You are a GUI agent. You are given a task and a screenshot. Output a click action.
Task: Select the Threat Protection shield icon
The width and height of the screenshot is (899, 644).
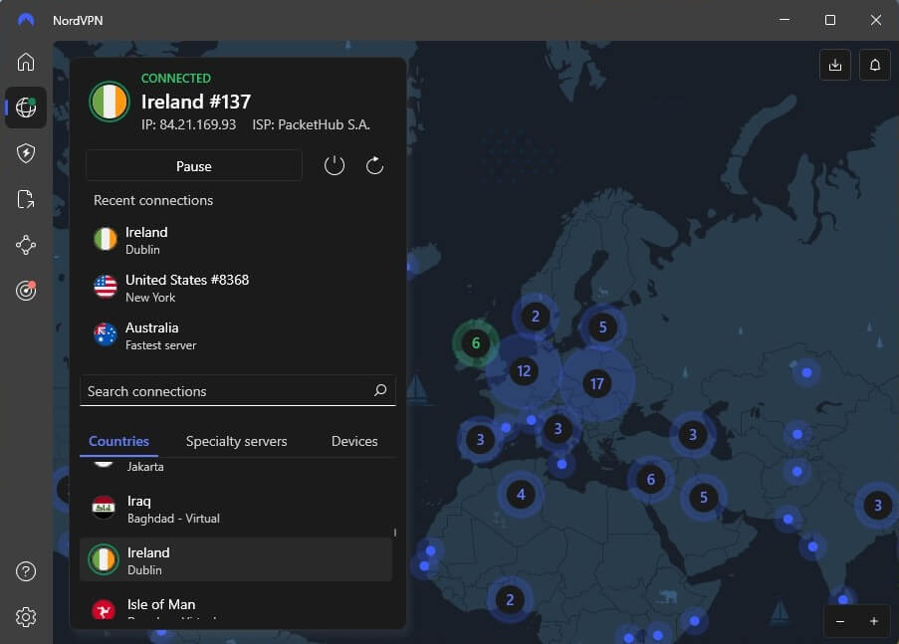point(25,152)
